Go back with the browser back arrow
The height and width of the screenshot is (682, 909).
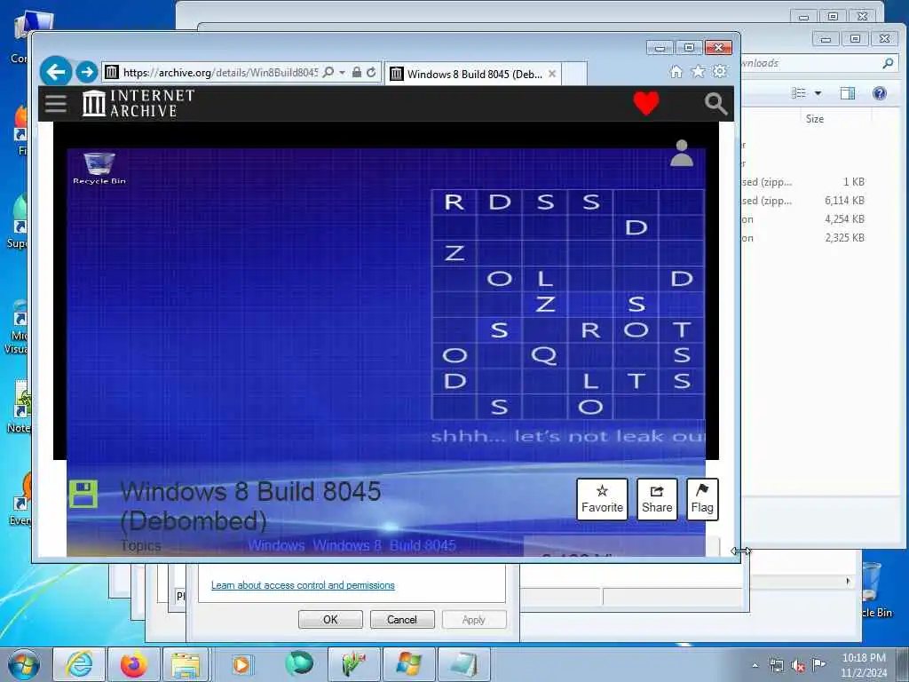tap(56, 72)
